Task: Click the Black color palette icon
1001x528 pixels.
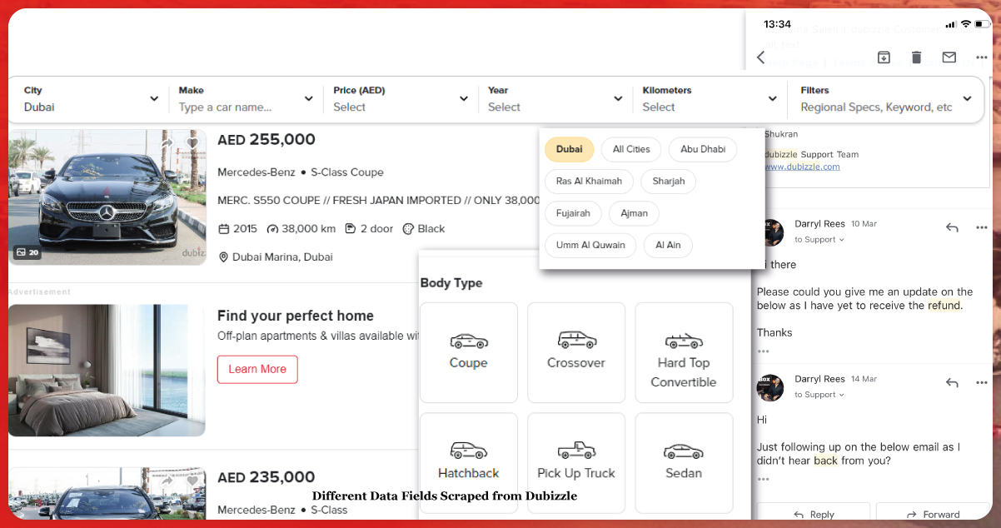Action: (408, 229)
